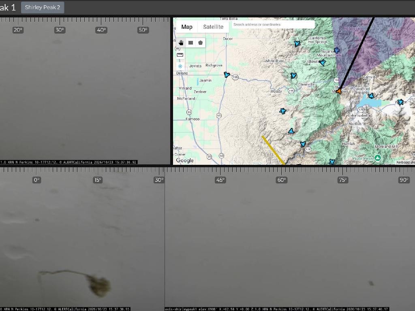Click the search address or coordinates field

point(273,24)
